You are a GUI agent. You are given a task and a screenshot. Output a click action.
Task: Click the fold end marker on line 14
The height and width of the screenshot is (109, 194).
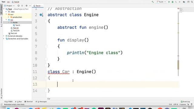coord(46,91)
